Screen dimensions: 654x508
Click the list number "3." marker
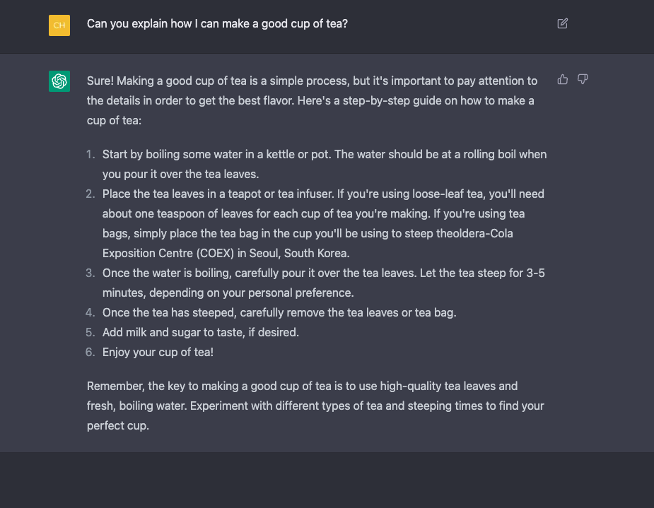90,272
